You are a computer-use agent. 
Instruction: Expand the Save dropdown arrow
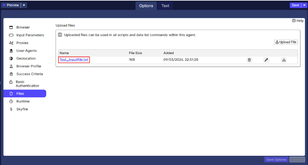coord(304,5)
